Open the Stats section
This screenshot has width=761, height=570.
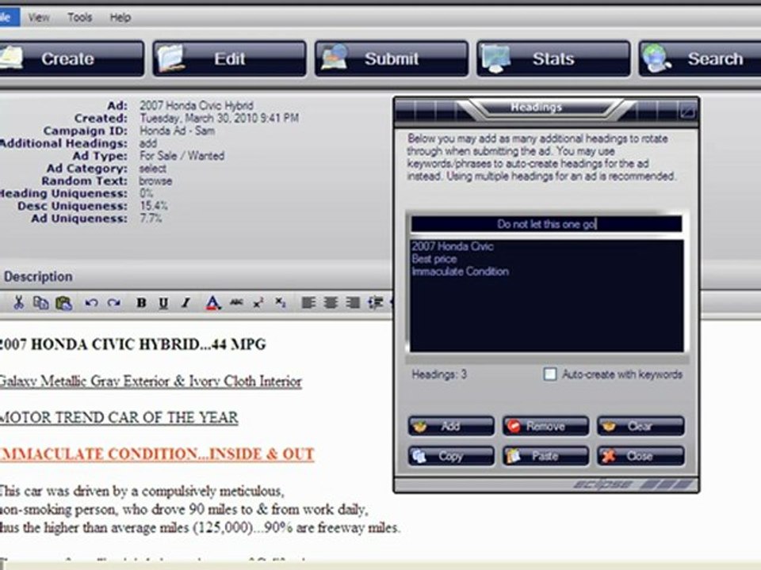(x=553, y=59)
